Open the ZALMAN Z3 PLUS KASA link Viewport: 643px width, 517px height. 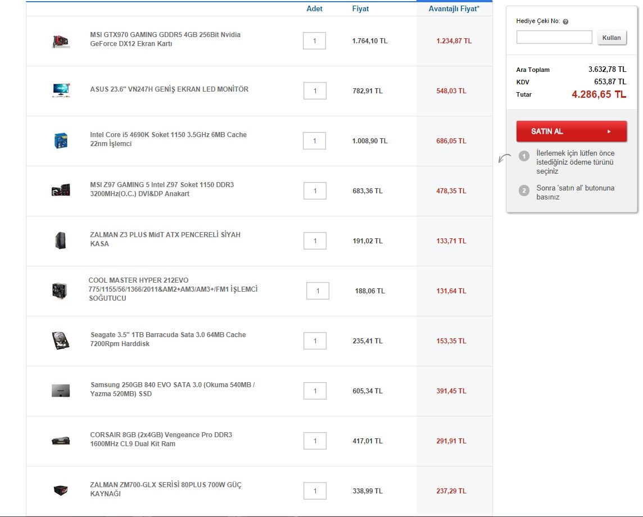165,239
